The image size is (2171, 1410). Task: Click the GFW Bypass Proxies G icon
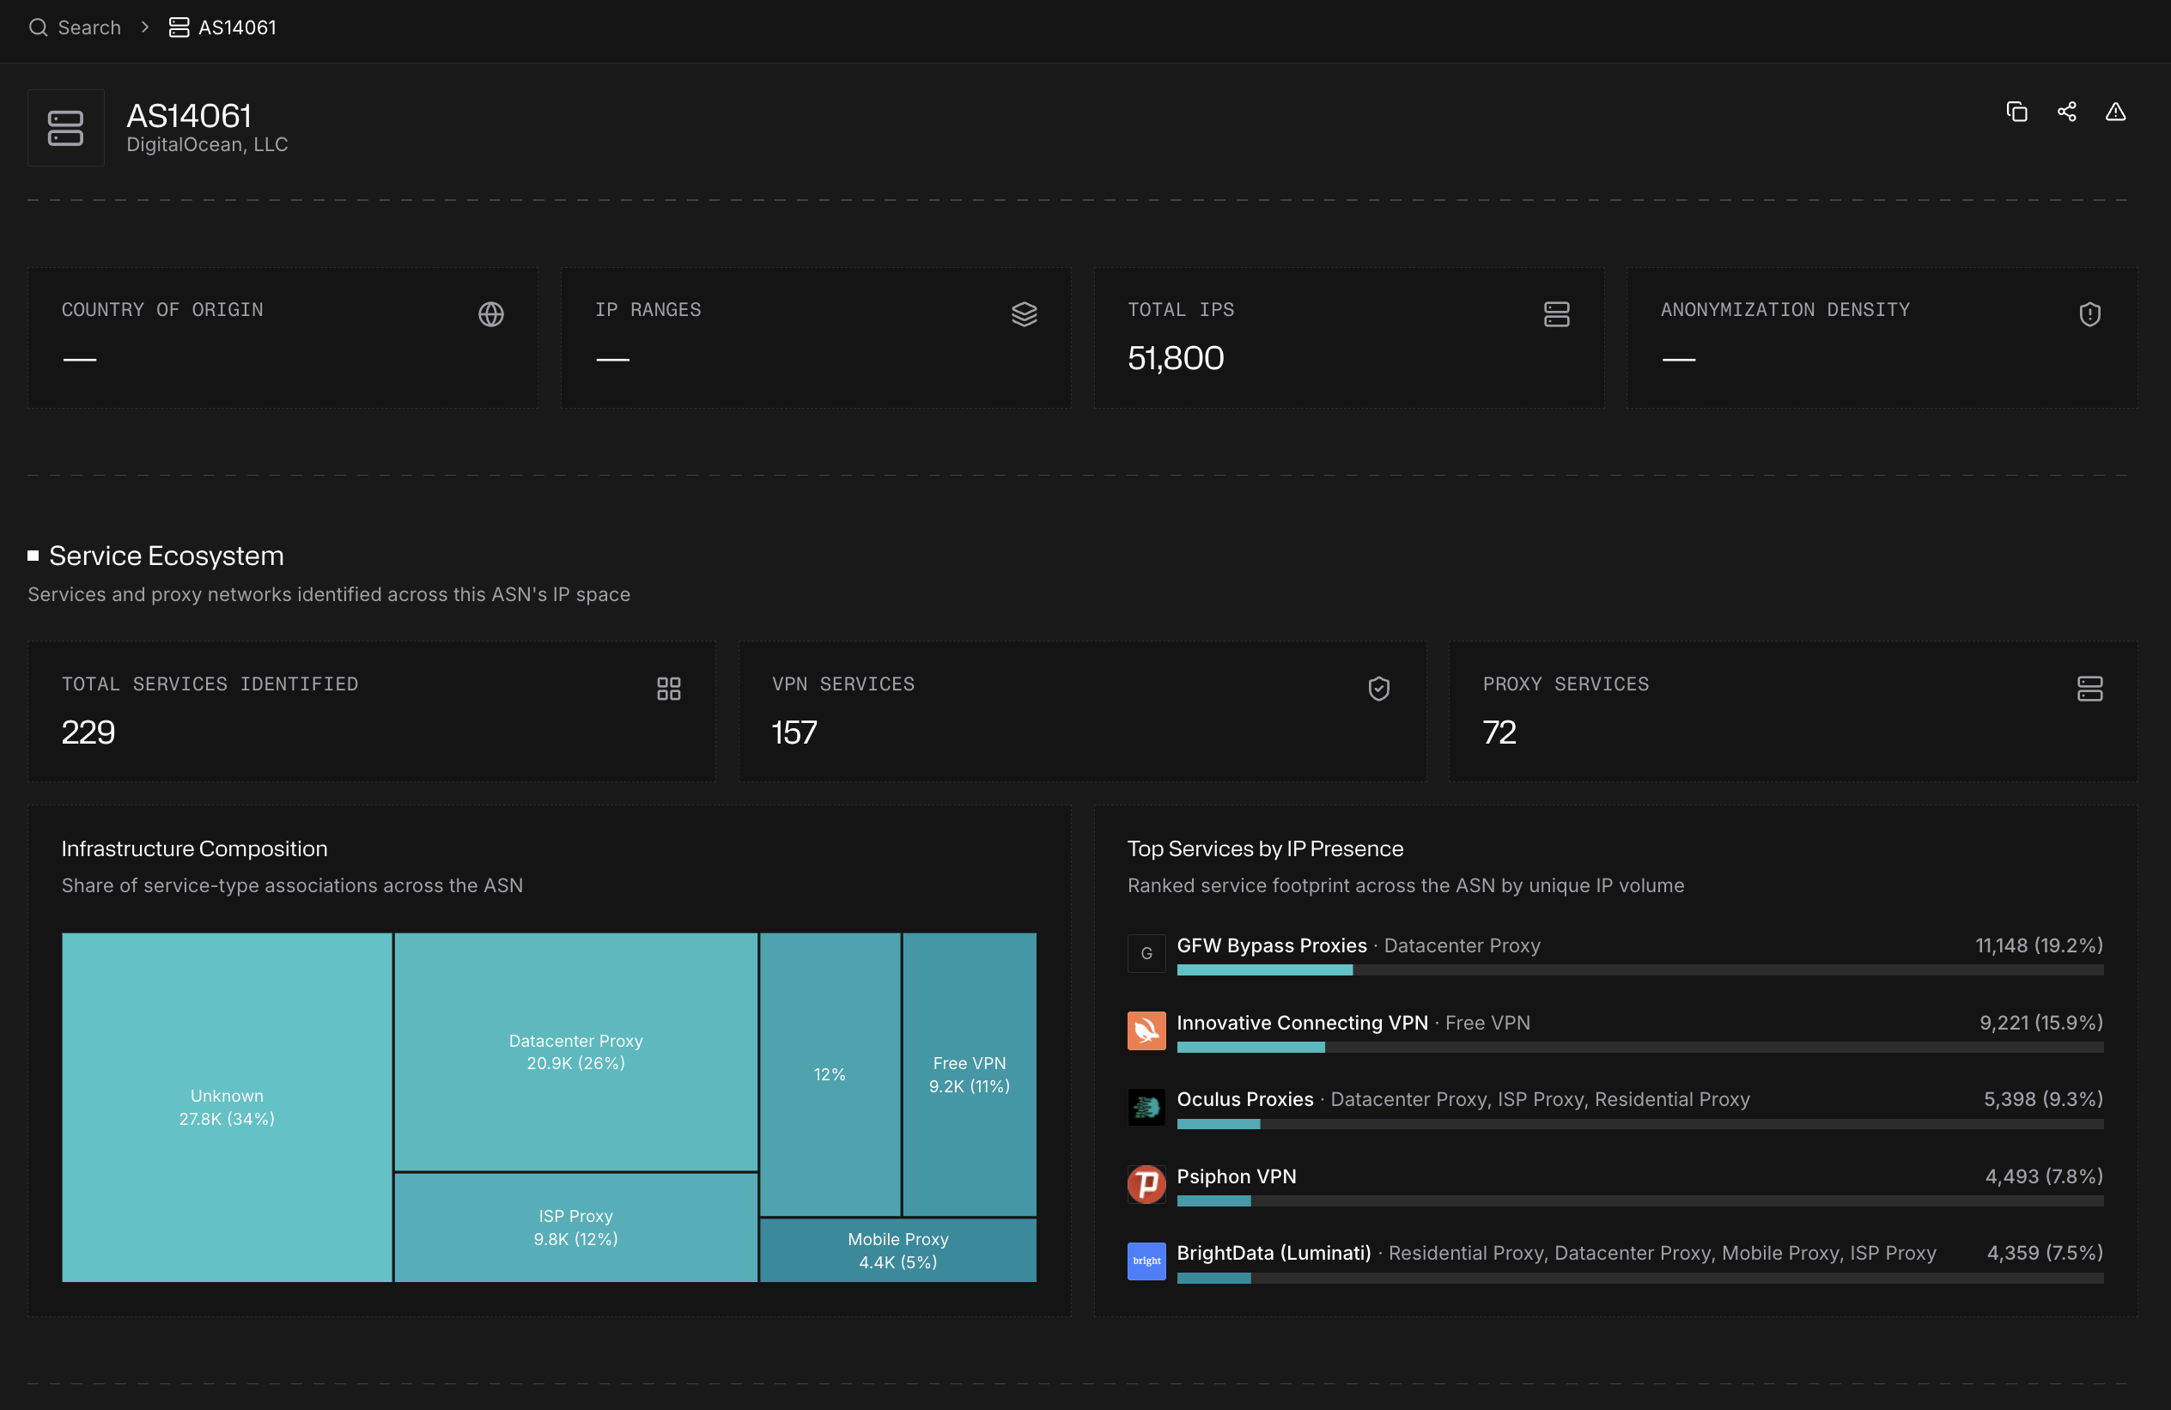(x=1146, y=953)
